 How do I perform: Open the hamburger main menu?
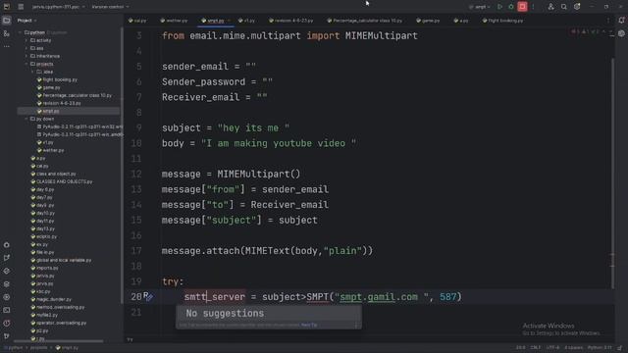point(21,7)
